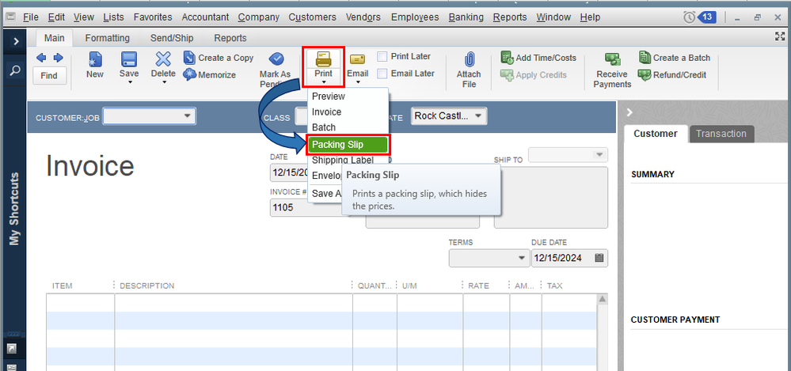Expand the Save button dropdown arrow
Image resolution: width=791 pixels, height=371 pixels.
pyautogui.click(x=130, y=82)
